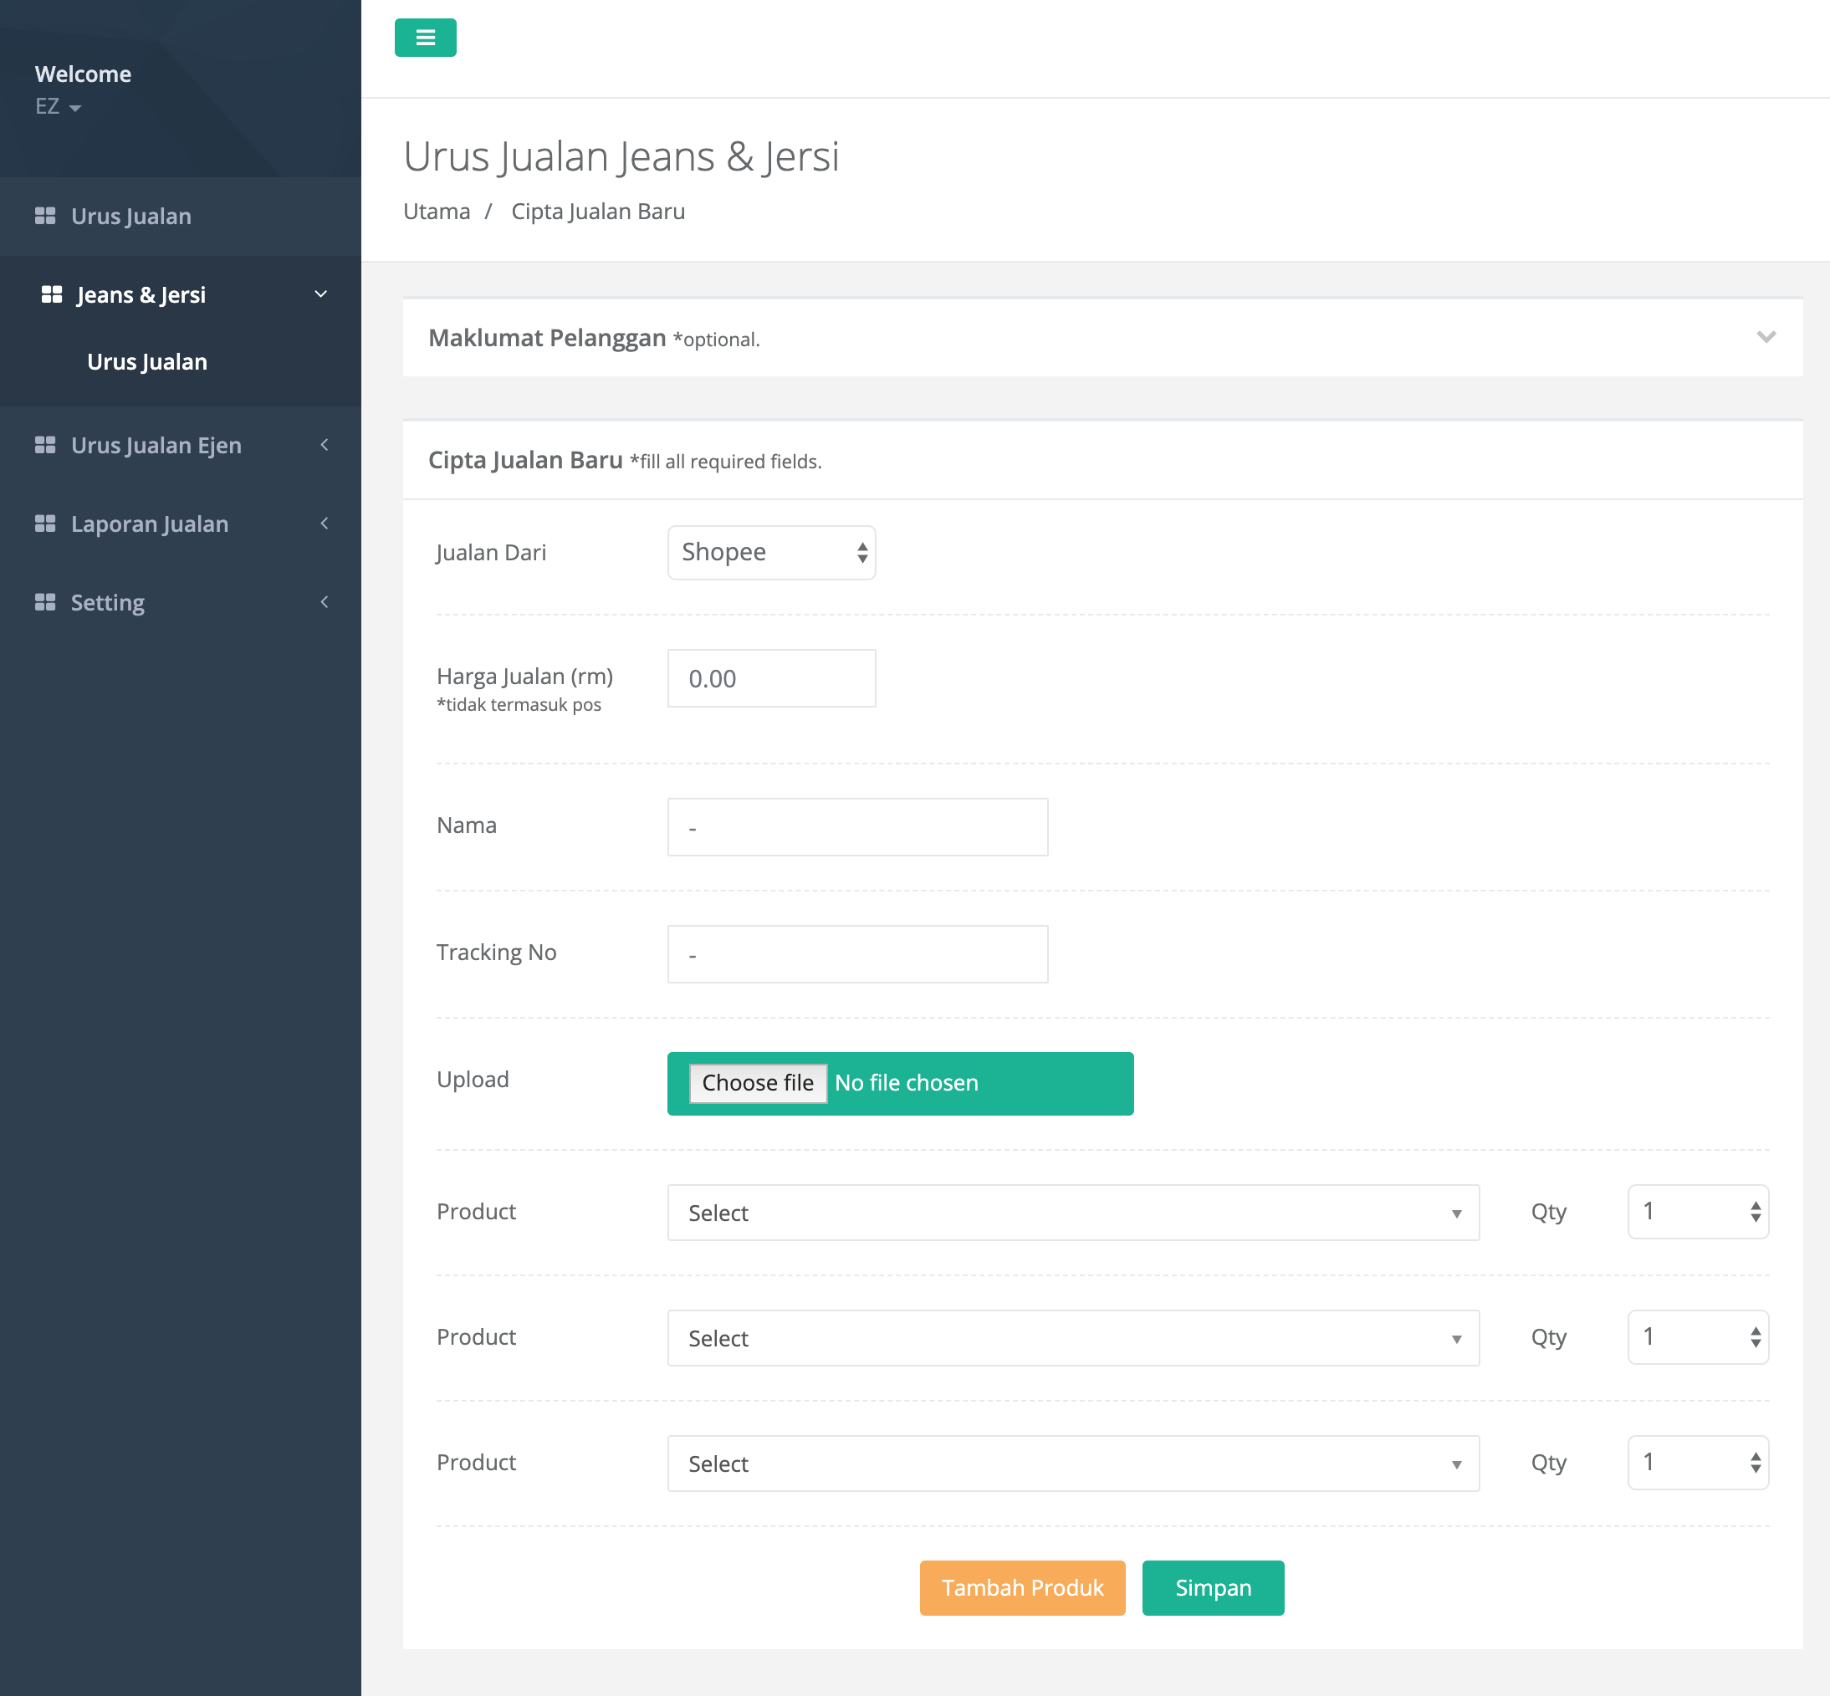Click grid icon beside Laporan Jualan
1830x1696 pixels.
click(45, 524)
